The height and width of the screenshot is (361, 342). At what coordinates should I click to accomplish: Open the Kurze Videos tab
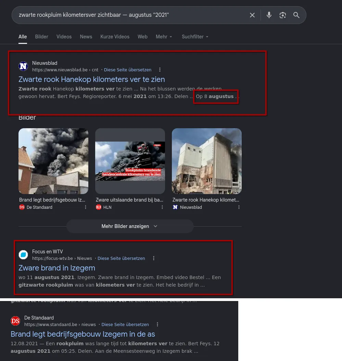coord(115,37)
